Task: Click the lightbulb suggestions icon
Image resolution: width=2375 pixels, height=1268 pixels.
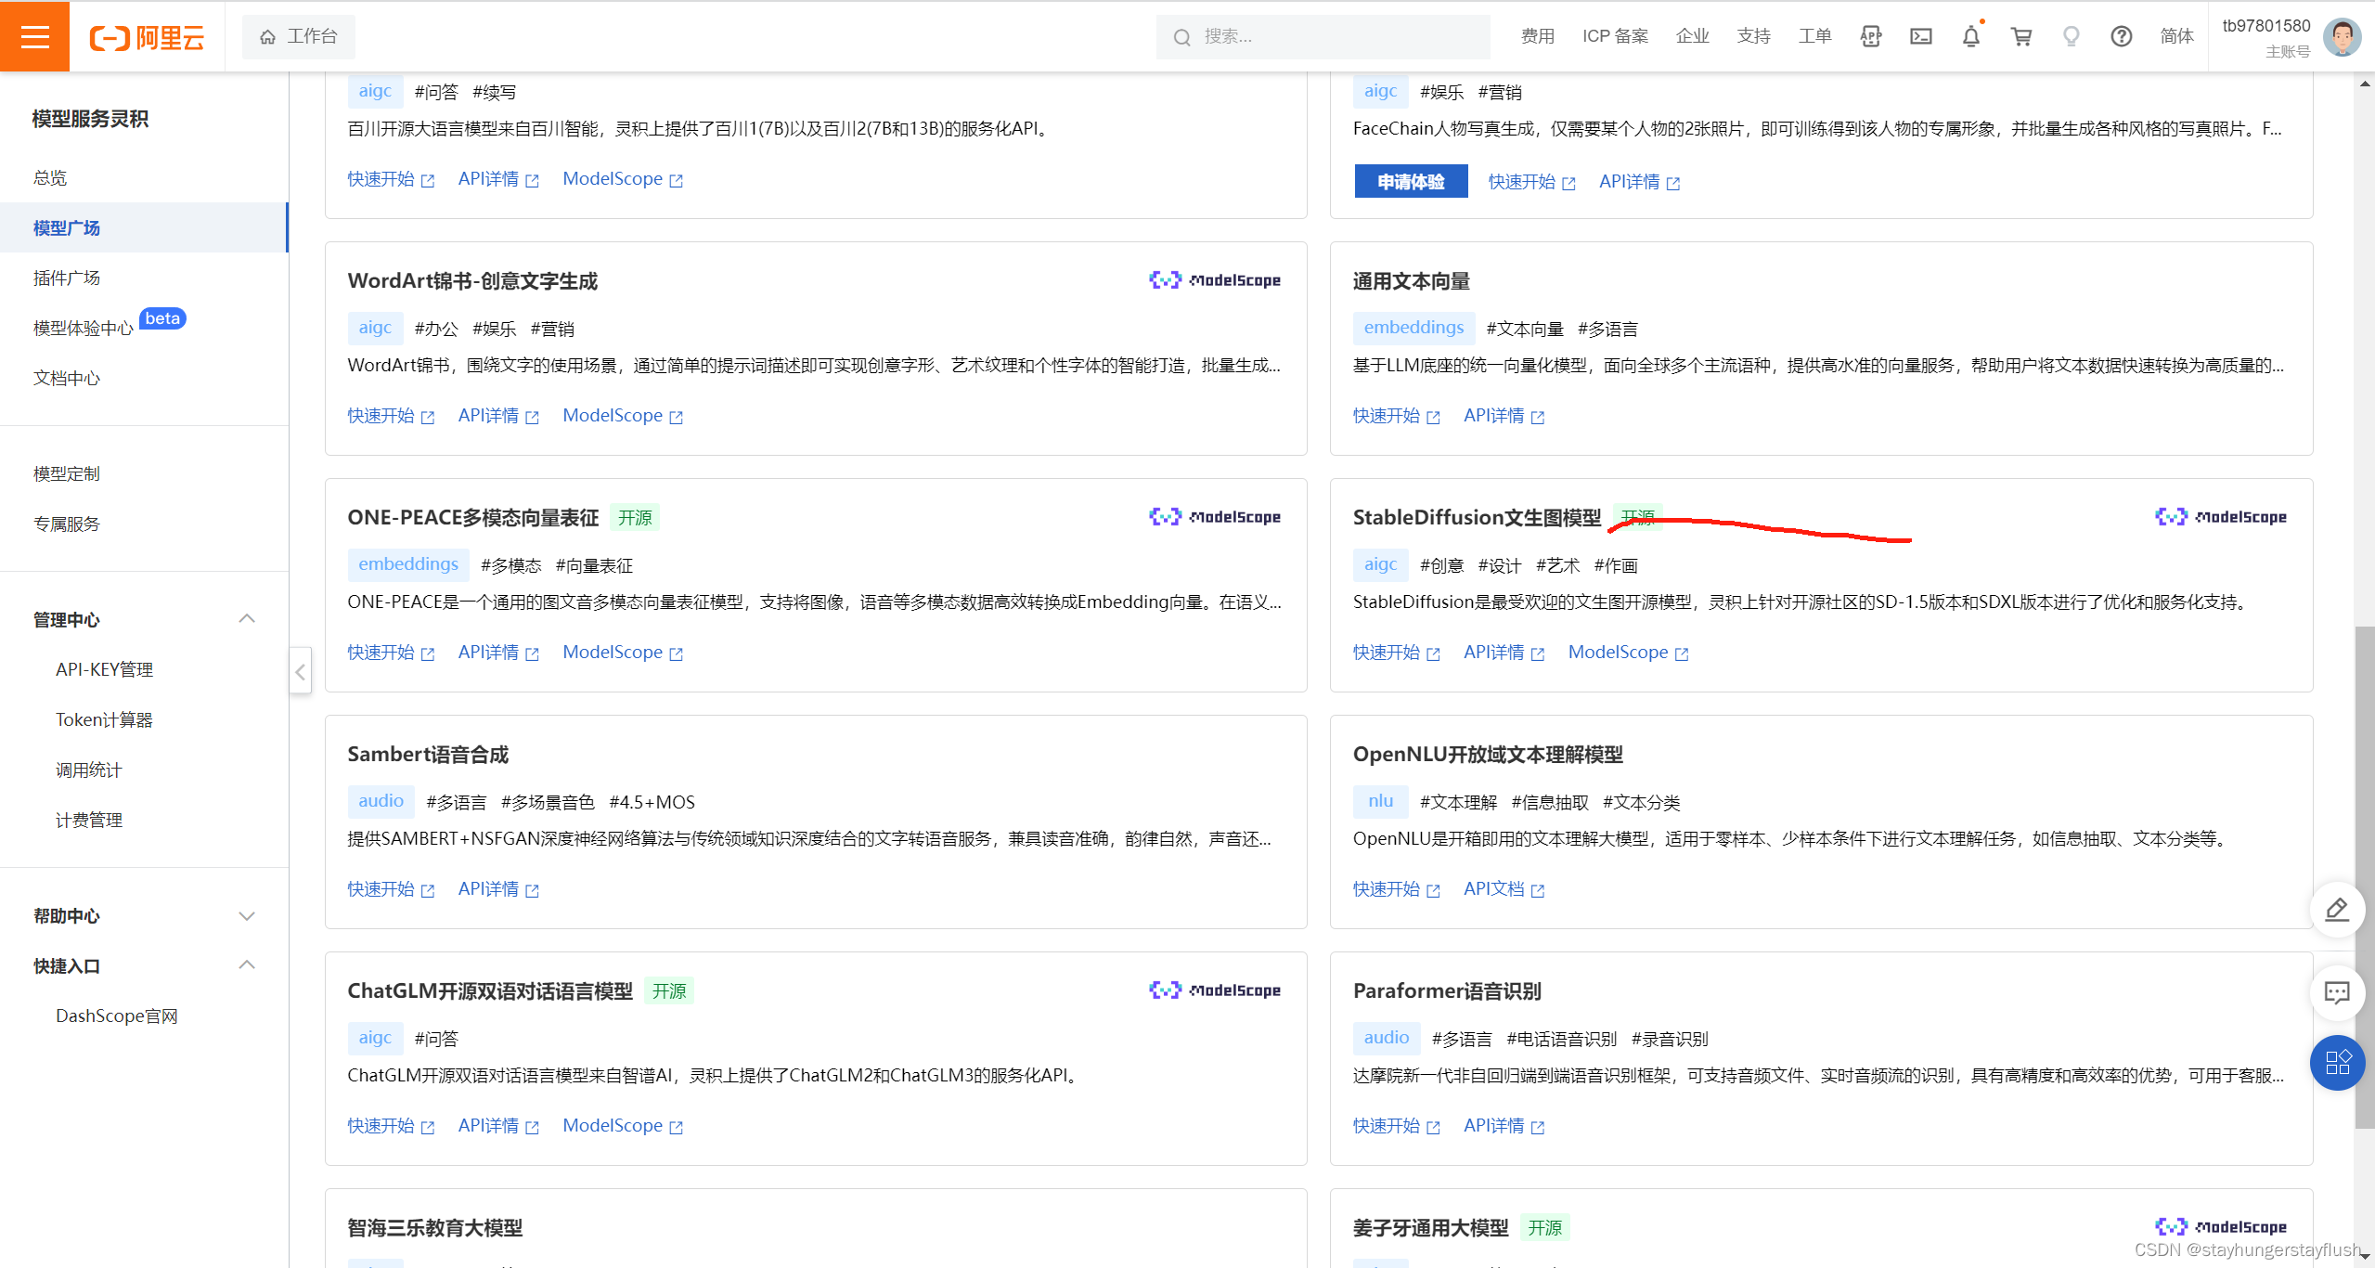Action: [2070, 36]
